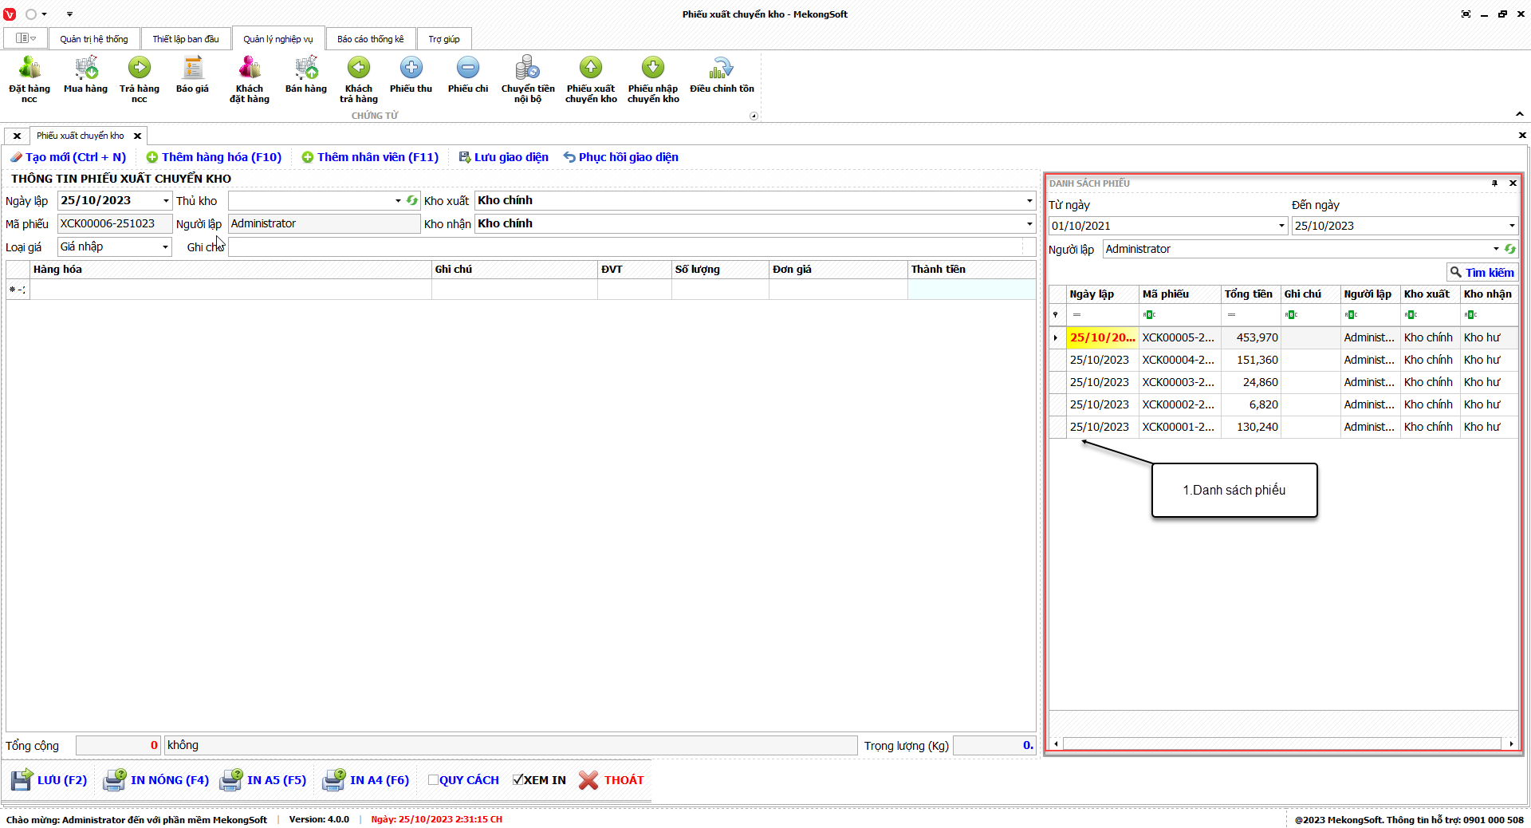
Task: Open the Thiết lập ban đầu tab
Action: (x=185, y=39)
